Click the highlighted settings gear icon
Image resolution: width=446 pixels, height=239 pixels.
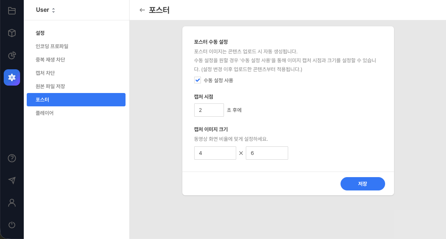(12, 77)
